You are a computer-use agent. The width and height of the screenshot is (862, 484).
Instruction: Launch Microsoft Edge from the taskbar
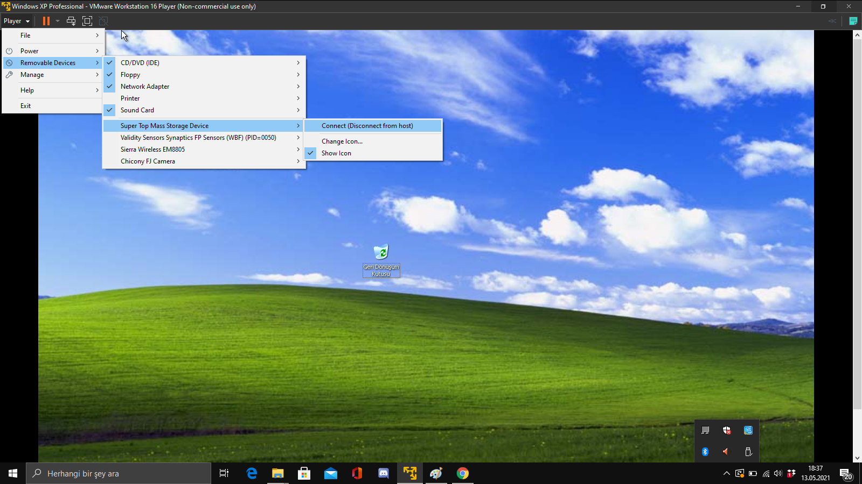coord(252,473)
